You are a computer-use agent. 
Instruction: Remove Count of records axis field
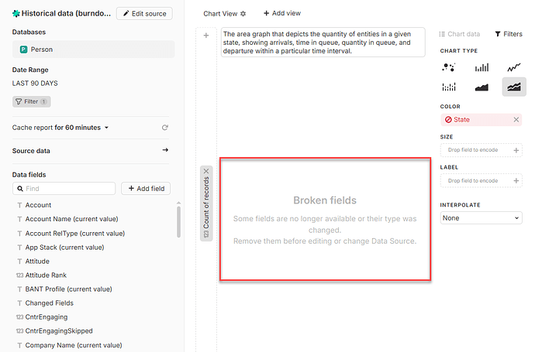pyautogui.click(x=206, y=171)
